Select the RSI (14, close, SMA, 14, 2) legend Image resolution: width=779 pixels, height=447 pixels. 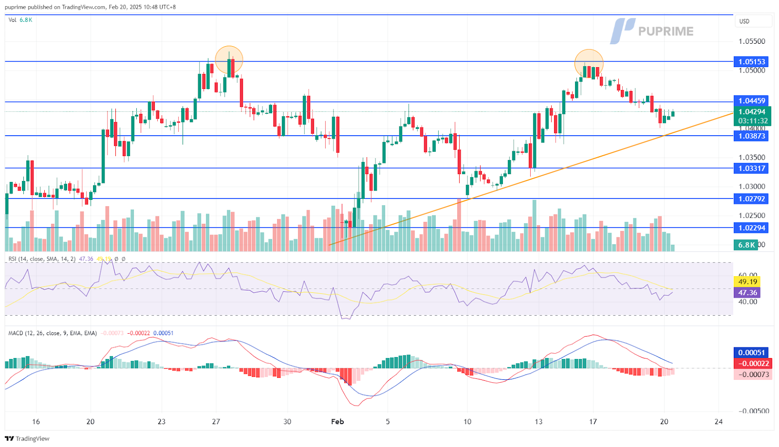click(42, 259)
